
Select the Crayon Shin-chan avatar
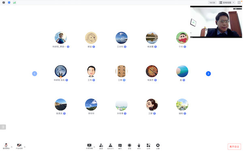[182, 38]
